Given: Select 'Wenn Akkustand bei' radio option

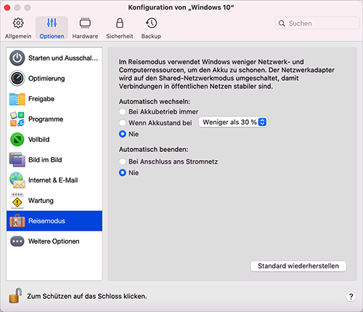Looking at the screenshot, I should (x=123, y=123).
